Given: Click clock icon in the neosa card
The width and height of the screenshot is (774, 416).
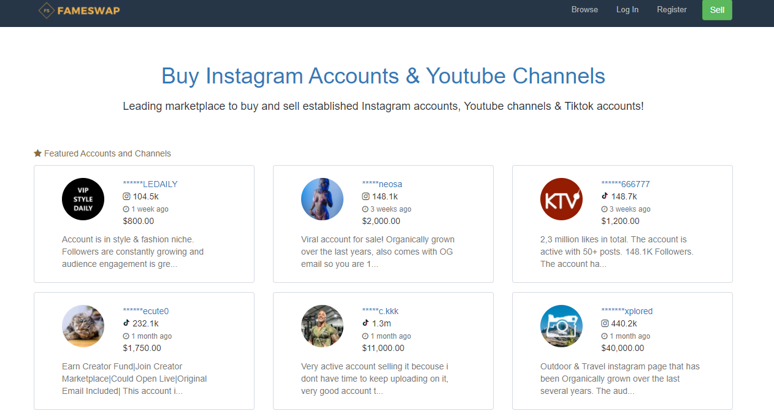Looking at the screenshot, I should [x=365, y=209].
